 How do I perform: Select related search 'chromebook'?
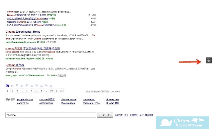click(x=46, y=103)
